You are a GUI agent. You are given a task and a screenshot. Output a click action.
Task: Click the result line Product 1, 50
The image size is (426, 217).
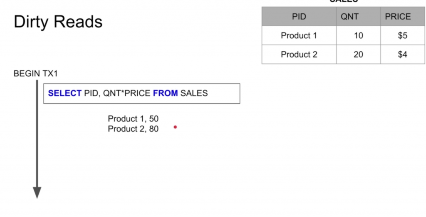133,119
